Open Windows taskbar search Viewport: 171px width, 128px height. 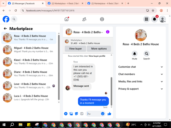pyautogui.click(x=12, y=125)
